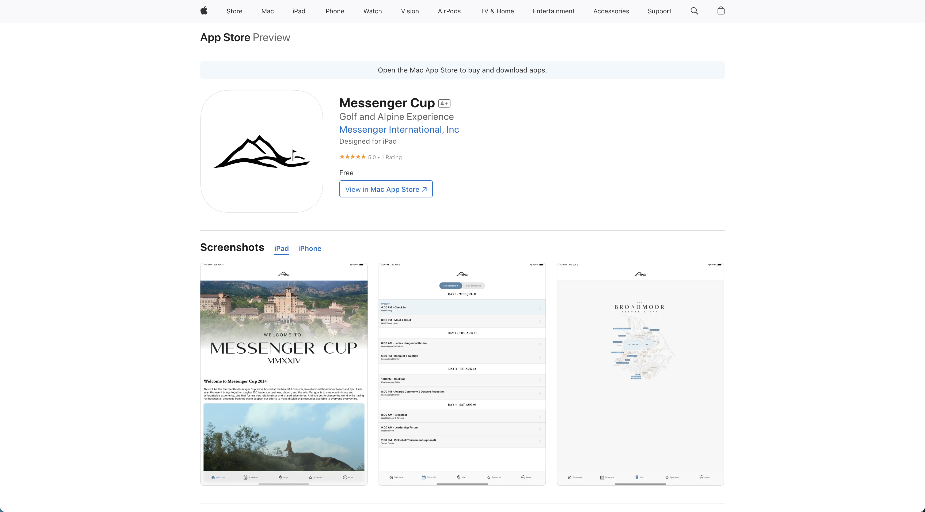Click the View in Mac App Store button
Image resolution: width=925 pixels, height=512 pixels.
(386, 189)
